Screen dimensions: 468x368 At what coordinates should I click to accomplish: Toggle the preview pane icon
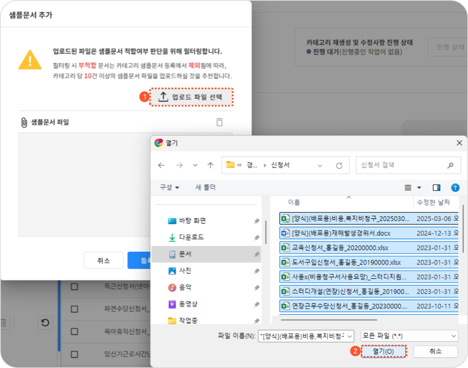tap(436, 188)
